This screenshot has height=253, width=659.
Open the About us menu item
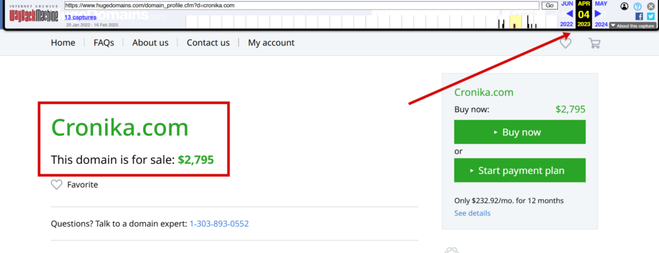(151, 43)
